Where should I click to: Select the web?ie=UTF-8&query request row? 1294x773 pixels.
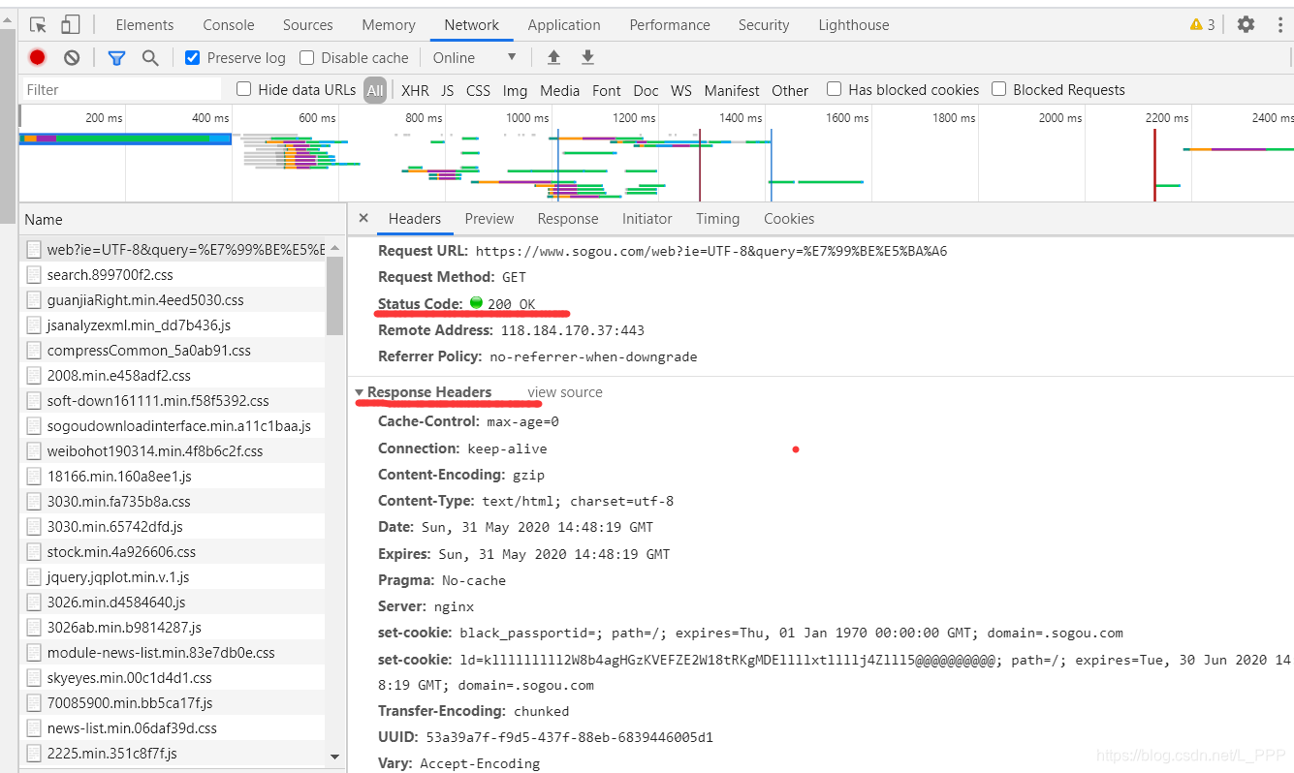[x=174, y=250]
